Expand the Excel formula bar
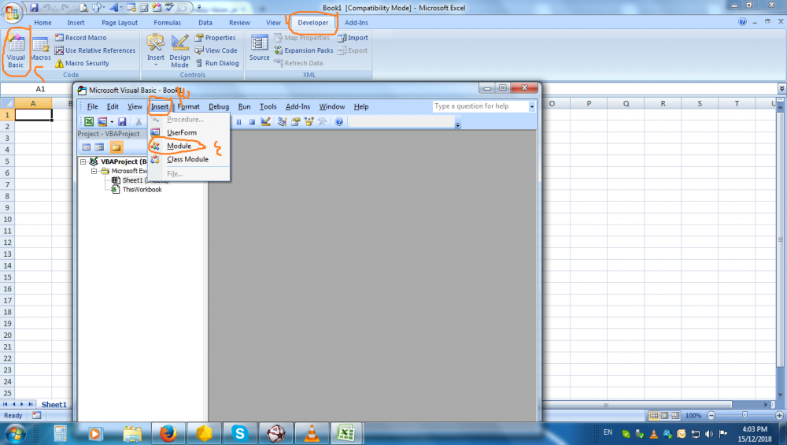 pos(782,88)
